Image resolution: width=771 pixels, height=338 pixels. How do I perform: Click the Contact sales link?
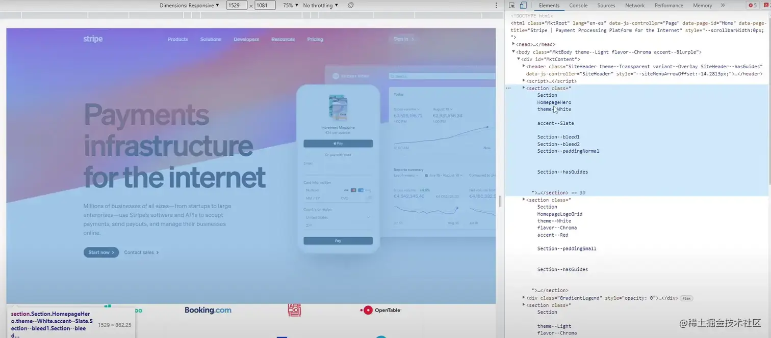point(141,252)
